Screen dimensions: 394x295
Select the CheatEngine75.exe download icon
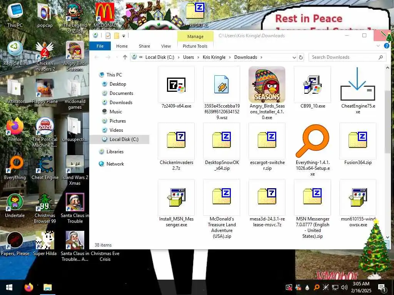[358, 85]
